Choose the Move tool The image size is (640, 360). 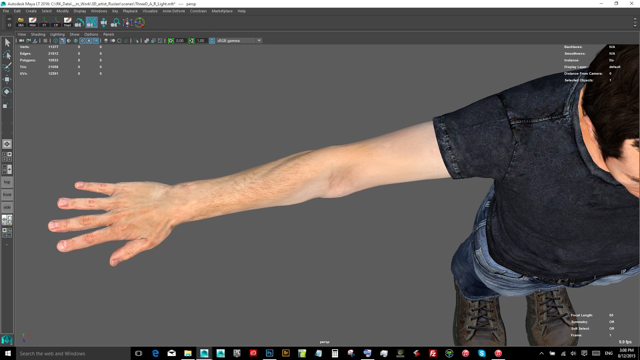point(7,79)
